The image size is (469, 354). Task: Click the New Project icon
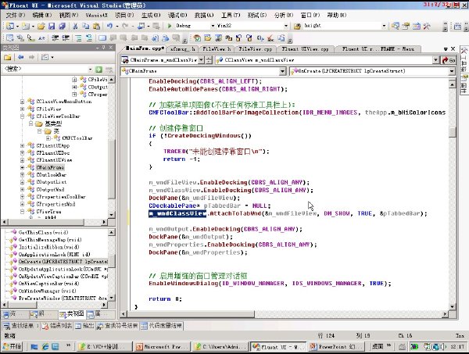[10, 26]
